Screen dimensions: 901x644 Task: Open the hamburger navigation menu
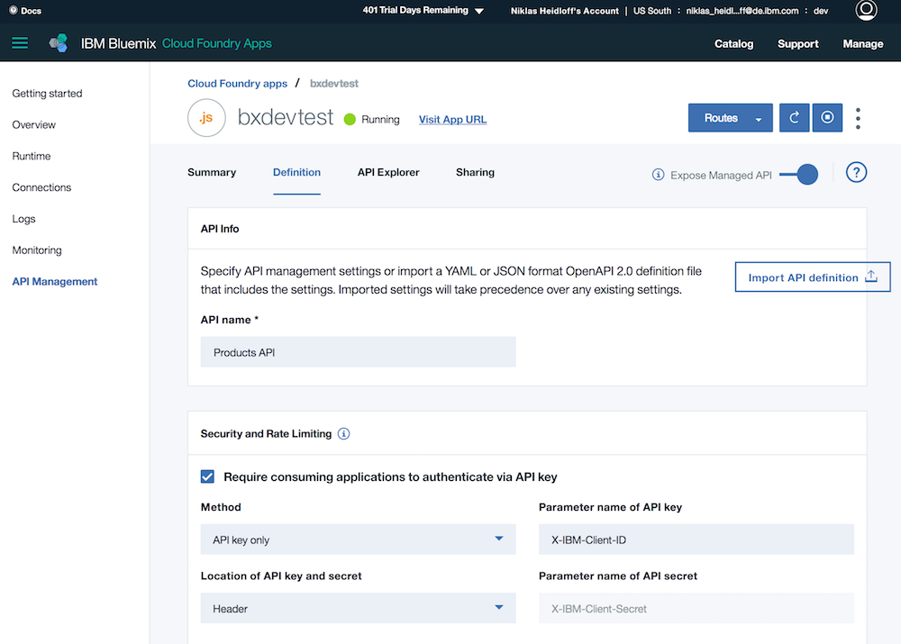point(20,43)
